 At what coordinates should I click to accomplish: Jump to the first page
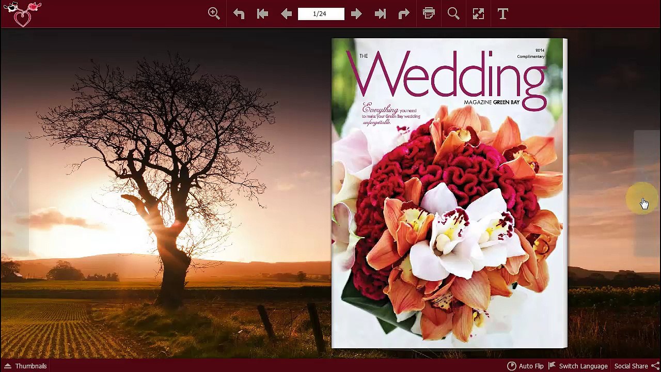point(262,14)
